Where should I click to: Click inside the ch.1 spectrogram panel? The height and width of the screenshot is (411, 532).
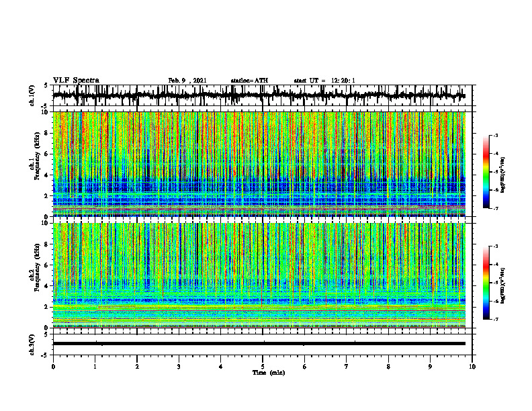click(262, 164)
